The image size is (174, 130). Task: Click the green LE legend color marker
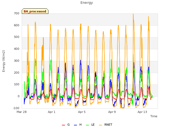pos(88,125)
